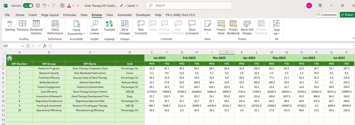Select cell containing 117038.8
355x125 pixels.
tap(152, 92)
